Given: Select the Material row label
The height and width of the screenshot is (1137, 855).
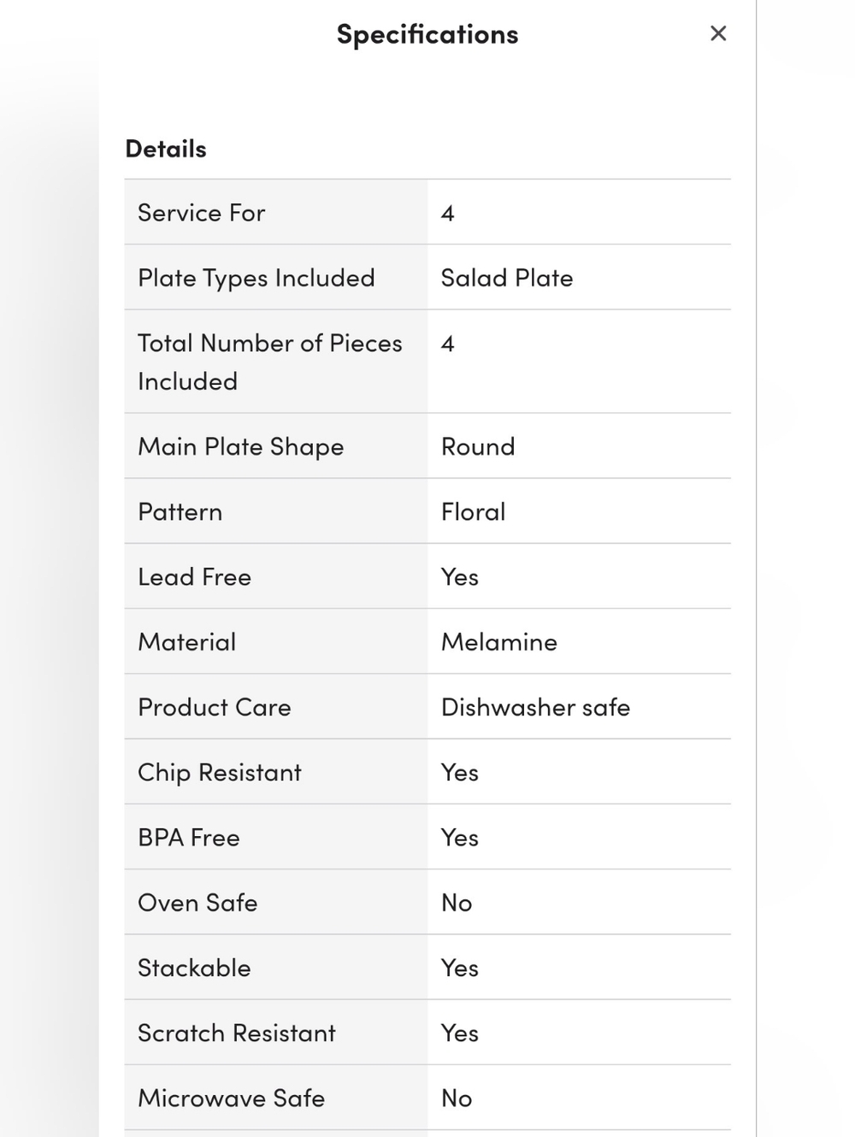Looking at the screenshot, I should 187,642.
